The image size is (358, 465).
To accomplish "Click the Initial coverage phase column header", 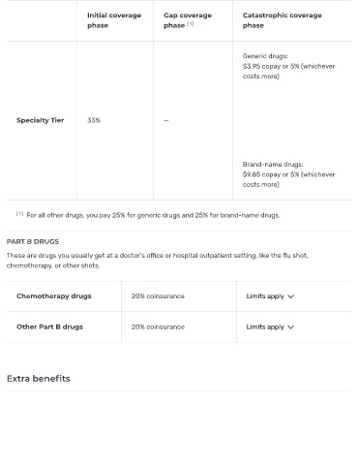I will (114, 20).
